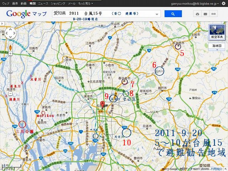228x171 pixels.
Task: Click the blue search magnifier button
Action: point(173,14)
